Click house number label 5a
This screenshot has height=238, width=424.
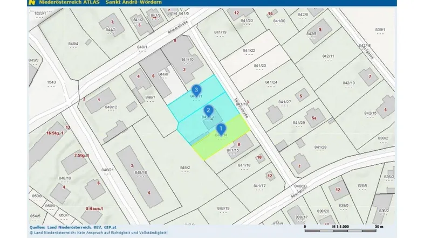click(x=313, y=118)
